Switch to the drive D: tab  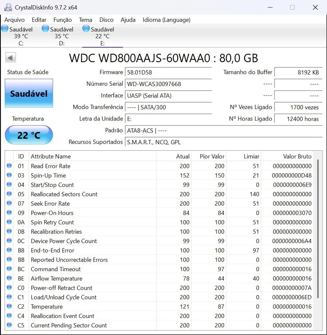click(61, 36)
